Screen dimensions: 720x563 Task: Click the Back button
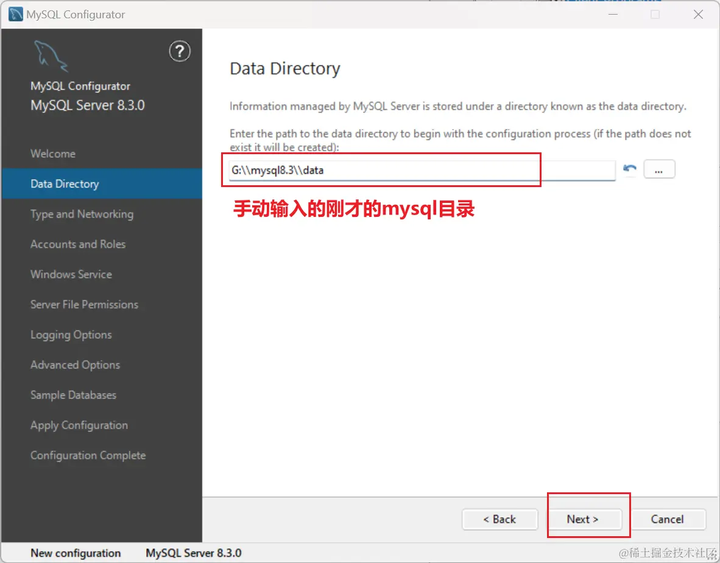coord(499,519)
